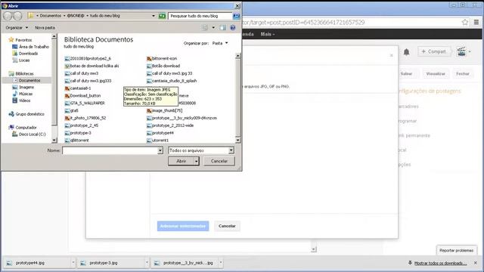Open downloaded prototype44.jpg in download bar
Image resolution: width=484 pixels, height=272 pixels.
pos(39,263)
